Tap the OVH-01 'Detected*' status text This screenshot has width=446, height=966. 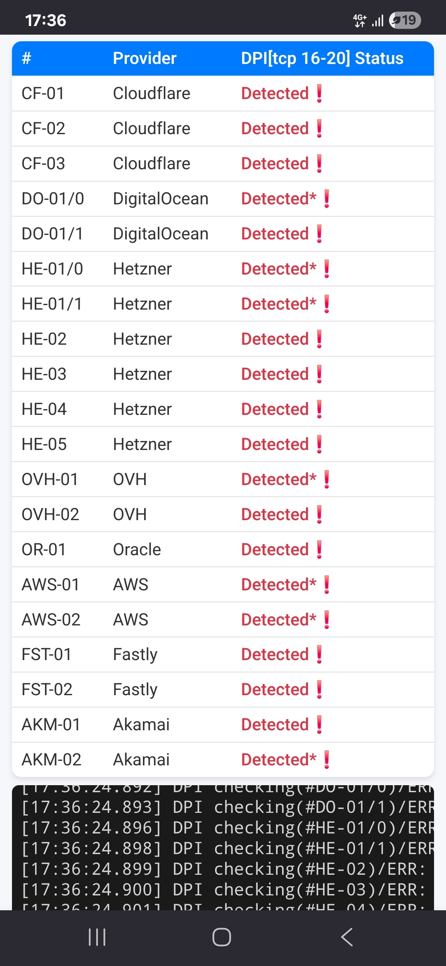click(279, 479)
